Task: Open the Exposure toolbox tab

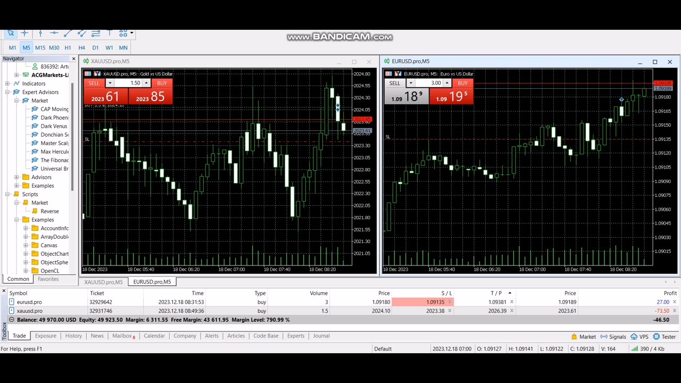Action: tap(46, 336)
